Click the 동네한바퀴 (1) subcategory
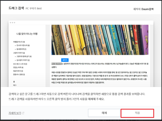This screenshot has width=162, height=121. tap(21, 49)
